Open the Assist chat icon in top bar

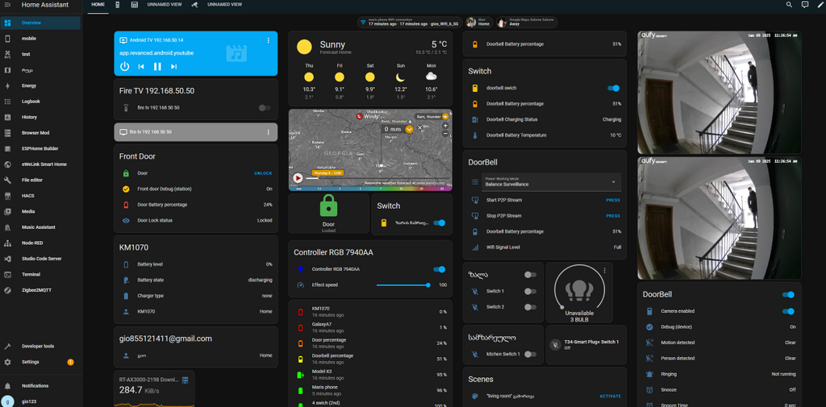(x=805, y=4)
